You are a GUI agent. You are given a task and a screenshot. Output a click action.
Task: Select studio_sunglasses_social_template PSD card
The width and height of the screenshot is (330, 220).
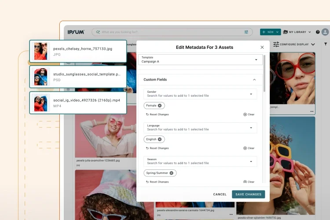[x=78, y=77]
